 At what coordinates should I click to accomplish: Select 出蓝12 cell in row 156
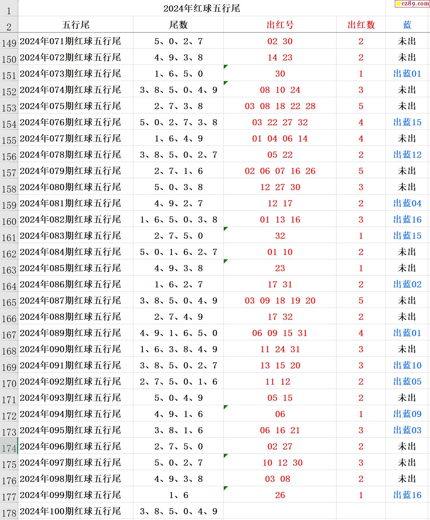coord(407,154)
